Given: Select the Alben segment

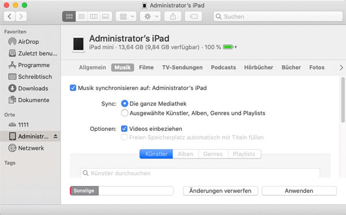Looking at the screenshot, I should click(x=186, y=154).
